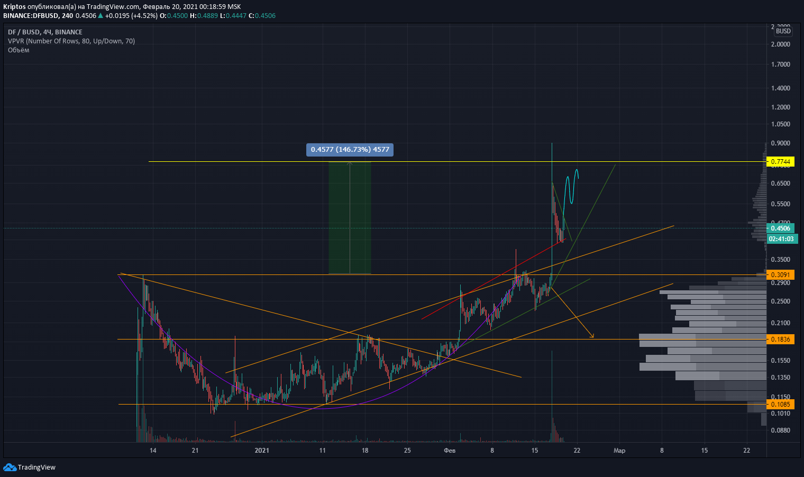Image resolution: width=804 pixels, height=477 pixels.
Task: Click the yellow 0.7744 price level tag
Action: [x=780, y=162]
